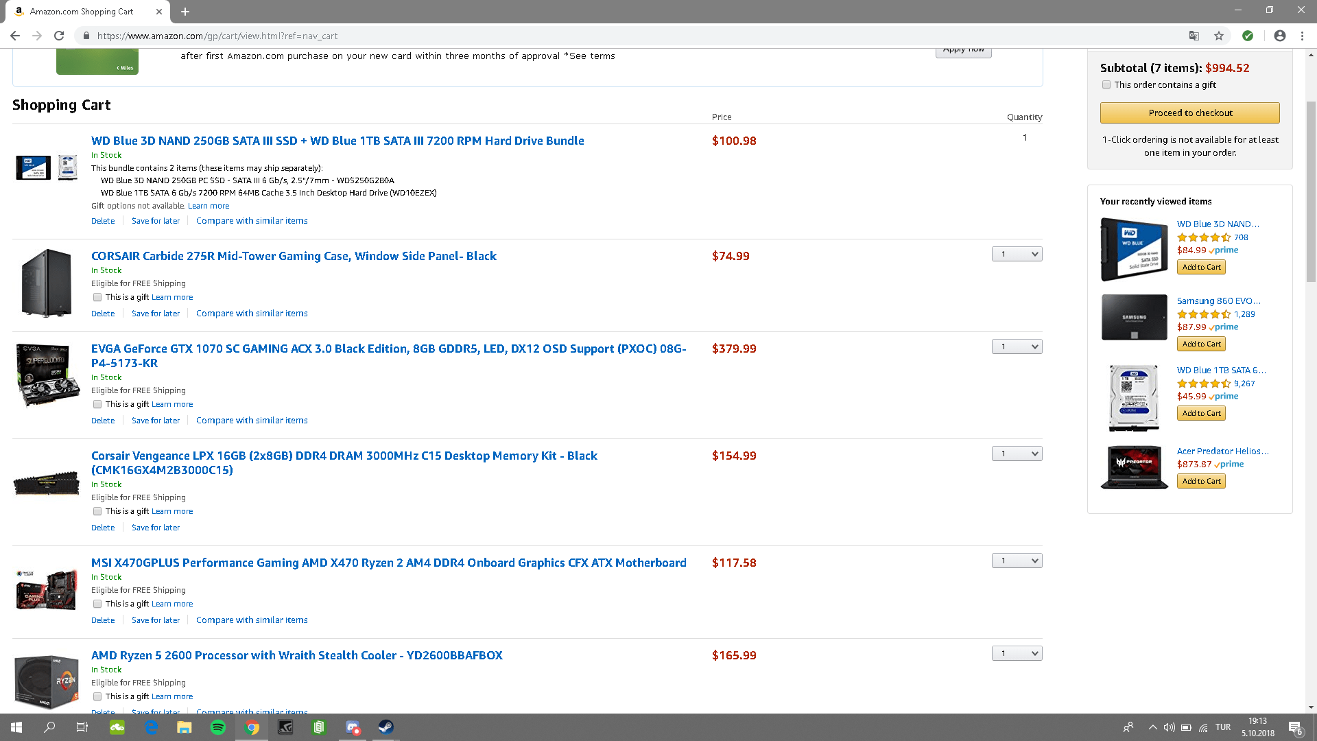The height and width of the screenshot is (741, 1317).
Task: Mark CORSAIR Carbide case as a gift
Action: [97, 297]
